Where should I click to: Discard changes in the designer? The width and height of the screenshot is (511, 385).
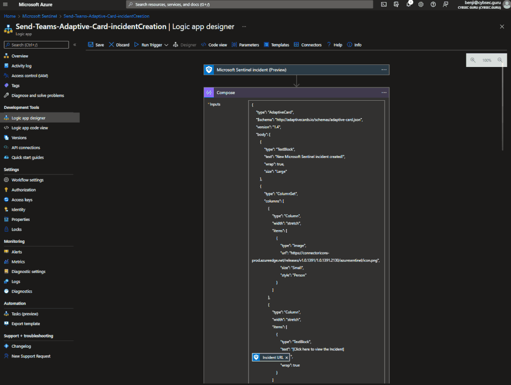[119, 45]
